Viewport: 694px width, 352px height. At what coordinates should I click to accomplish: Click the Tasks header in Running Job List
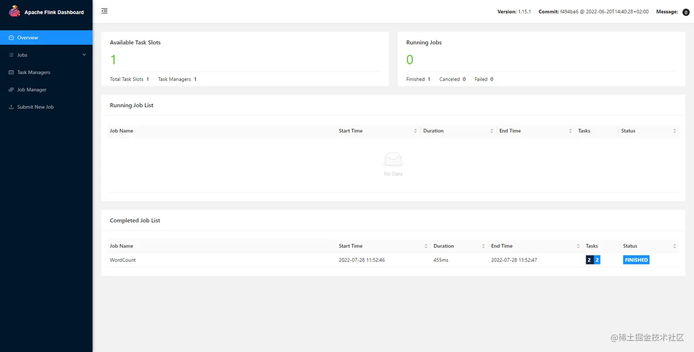(584, 131)
